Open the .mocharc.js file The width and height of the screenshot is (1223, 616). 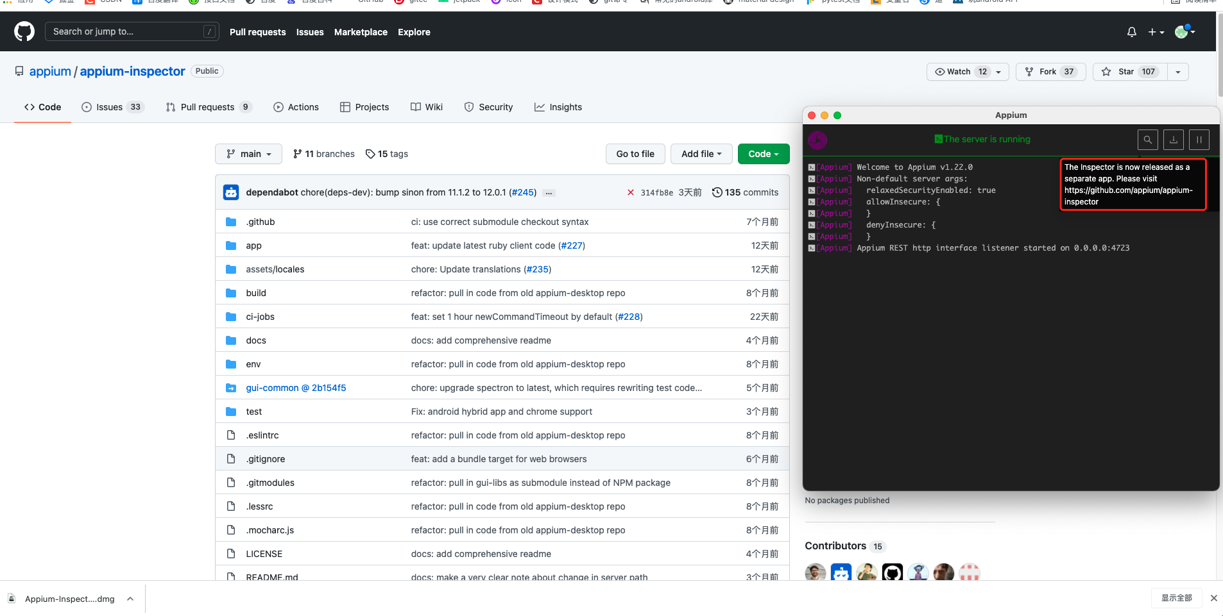(x=269, y=530)
